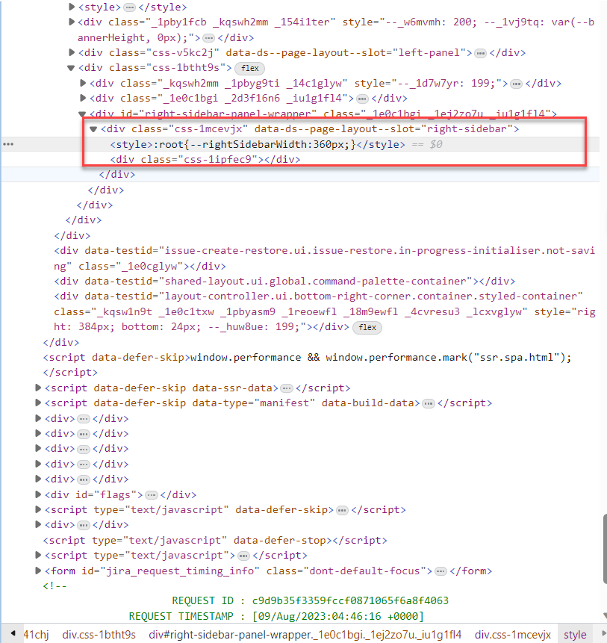Collapse the div with class css-1btht9s
The image size is (607, 643).
click(71, 68)
